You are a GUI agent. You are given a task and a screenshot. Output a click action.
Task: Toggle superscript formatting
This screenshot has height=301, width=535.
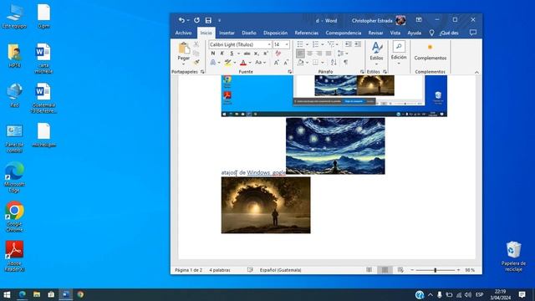pyautogui.click(x=266, y=54)
